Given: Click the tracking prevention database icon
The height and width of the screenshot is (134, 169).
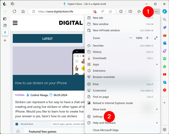Looking at the screenshot, I should [x=95, y=11].
